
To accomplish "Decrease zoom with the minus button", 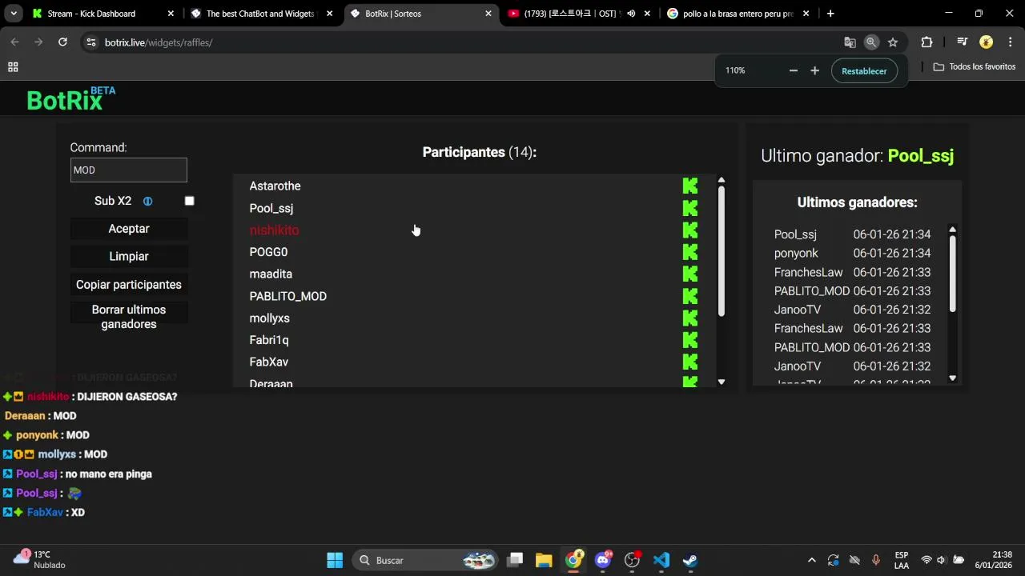I will [x=794, y=71].
